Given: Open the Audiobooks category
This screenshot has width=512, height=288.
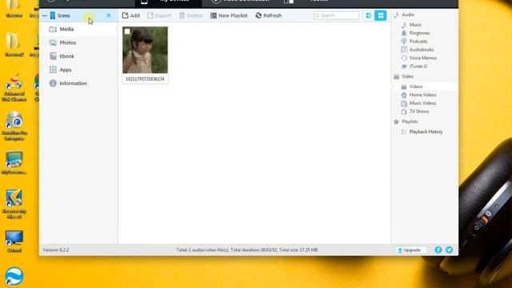Looking at the screenshot, I should pyautogui.click(x=422, y=50).
